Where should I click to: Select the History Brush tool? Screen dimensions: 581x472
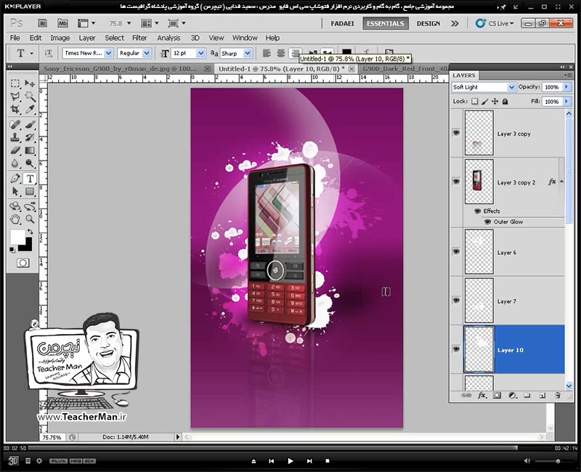pyautogui.click(x=30, y=137)
